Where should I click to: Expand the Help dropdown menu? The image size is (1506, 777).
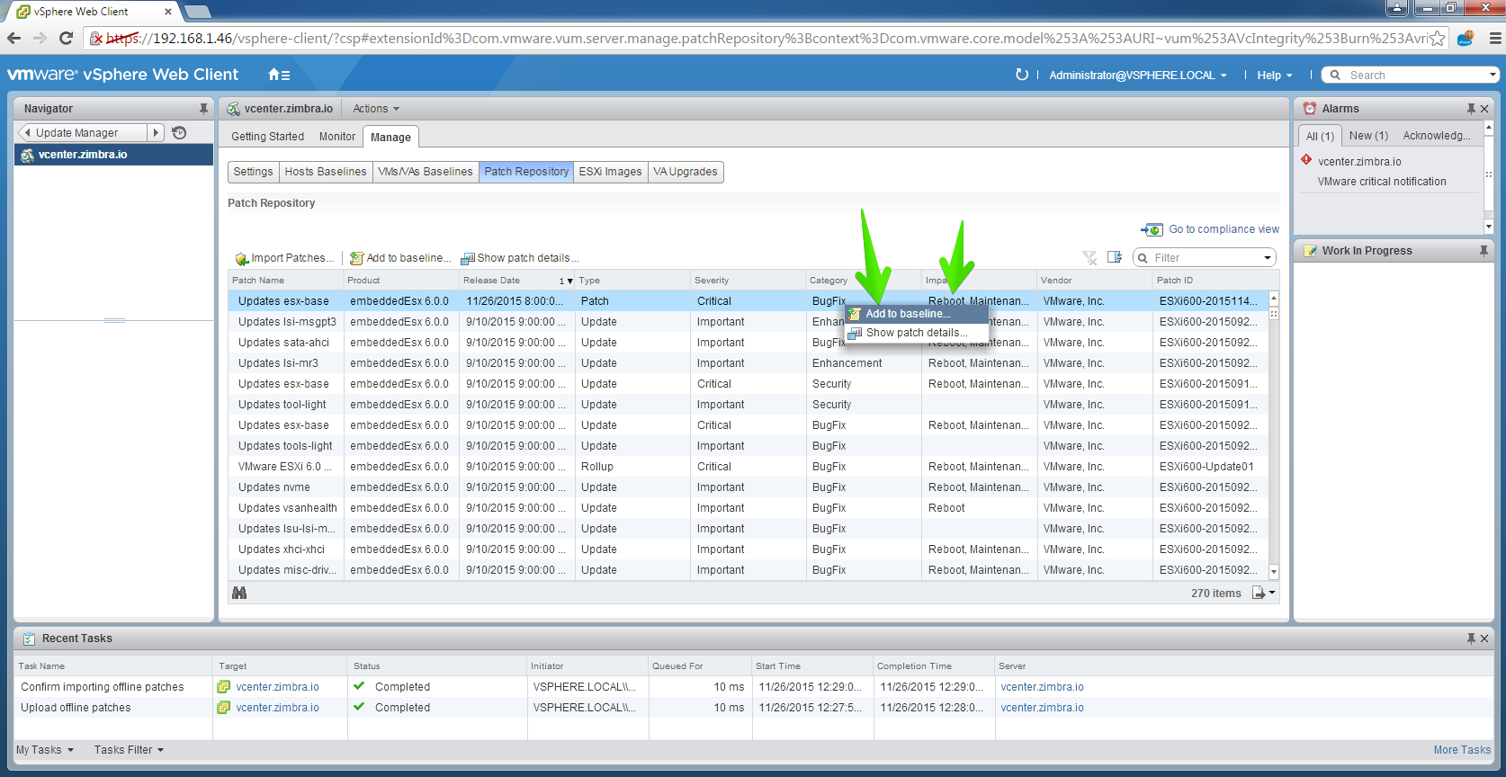point(1275,76)
